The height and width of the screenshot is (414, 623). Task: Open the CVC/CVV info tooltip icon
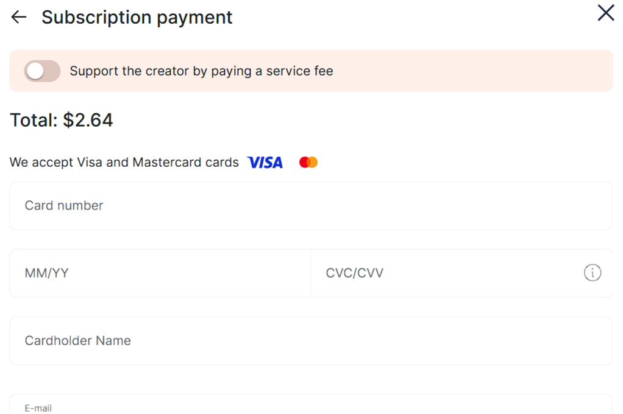592,273
